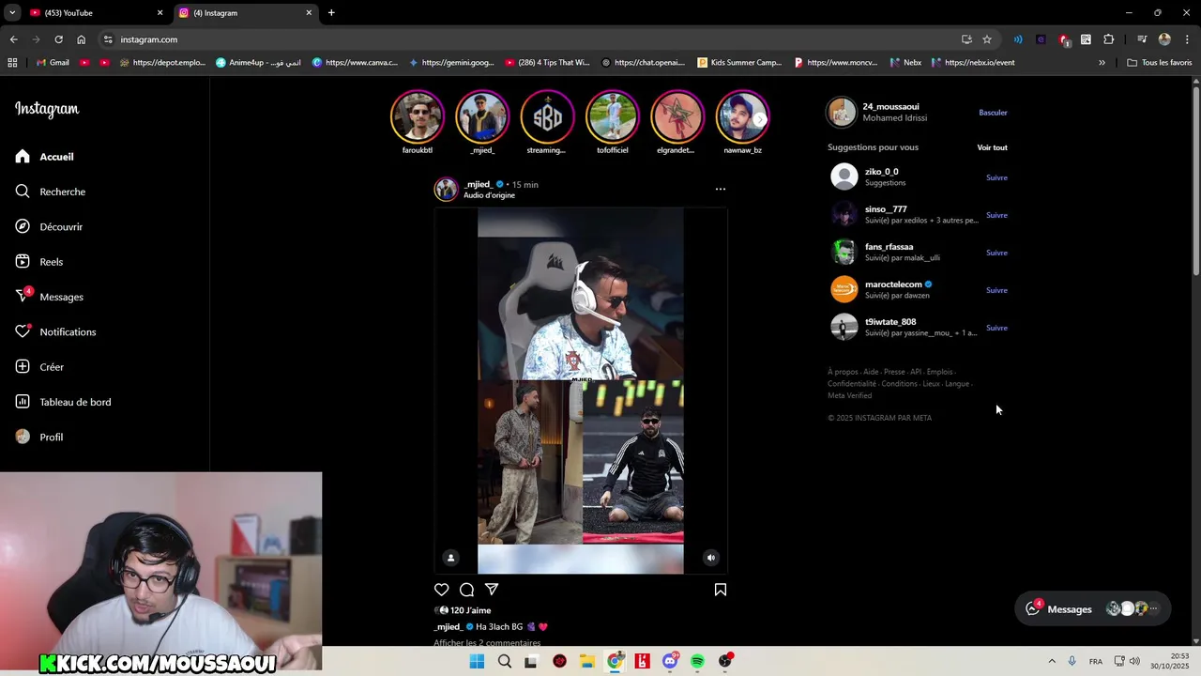Bookmark this page with star icon
This screenshot has width=1201, height=676.
tap(987, 39)
